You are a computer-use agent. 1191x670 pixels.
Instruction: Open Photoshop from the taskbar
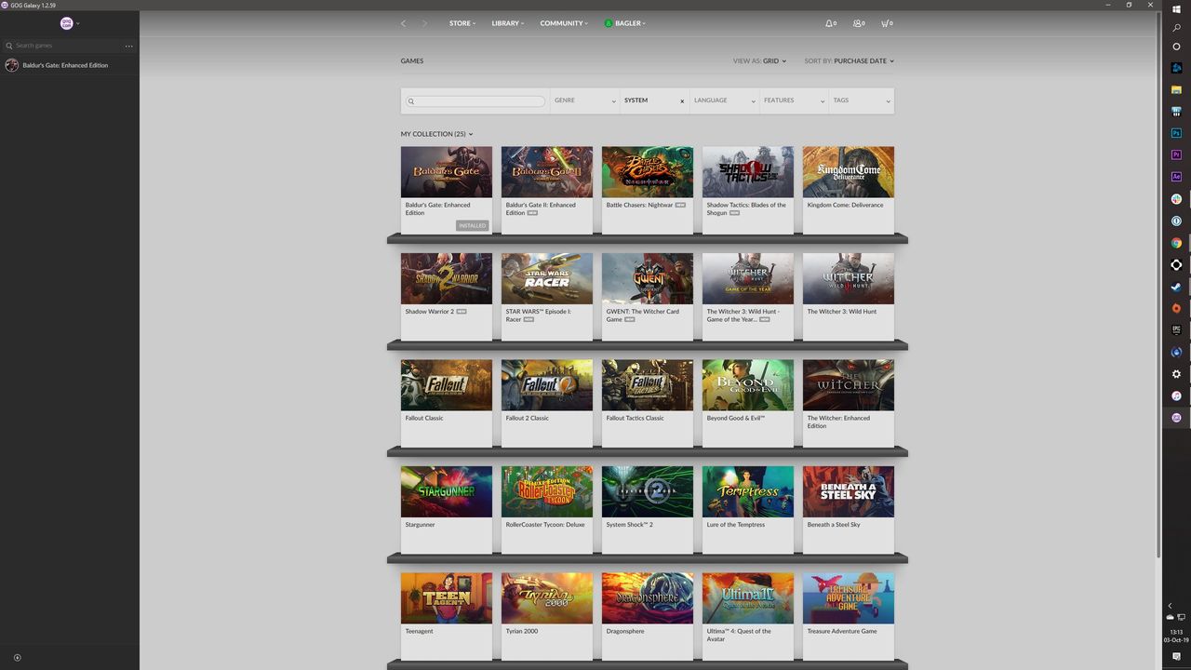1176,133
